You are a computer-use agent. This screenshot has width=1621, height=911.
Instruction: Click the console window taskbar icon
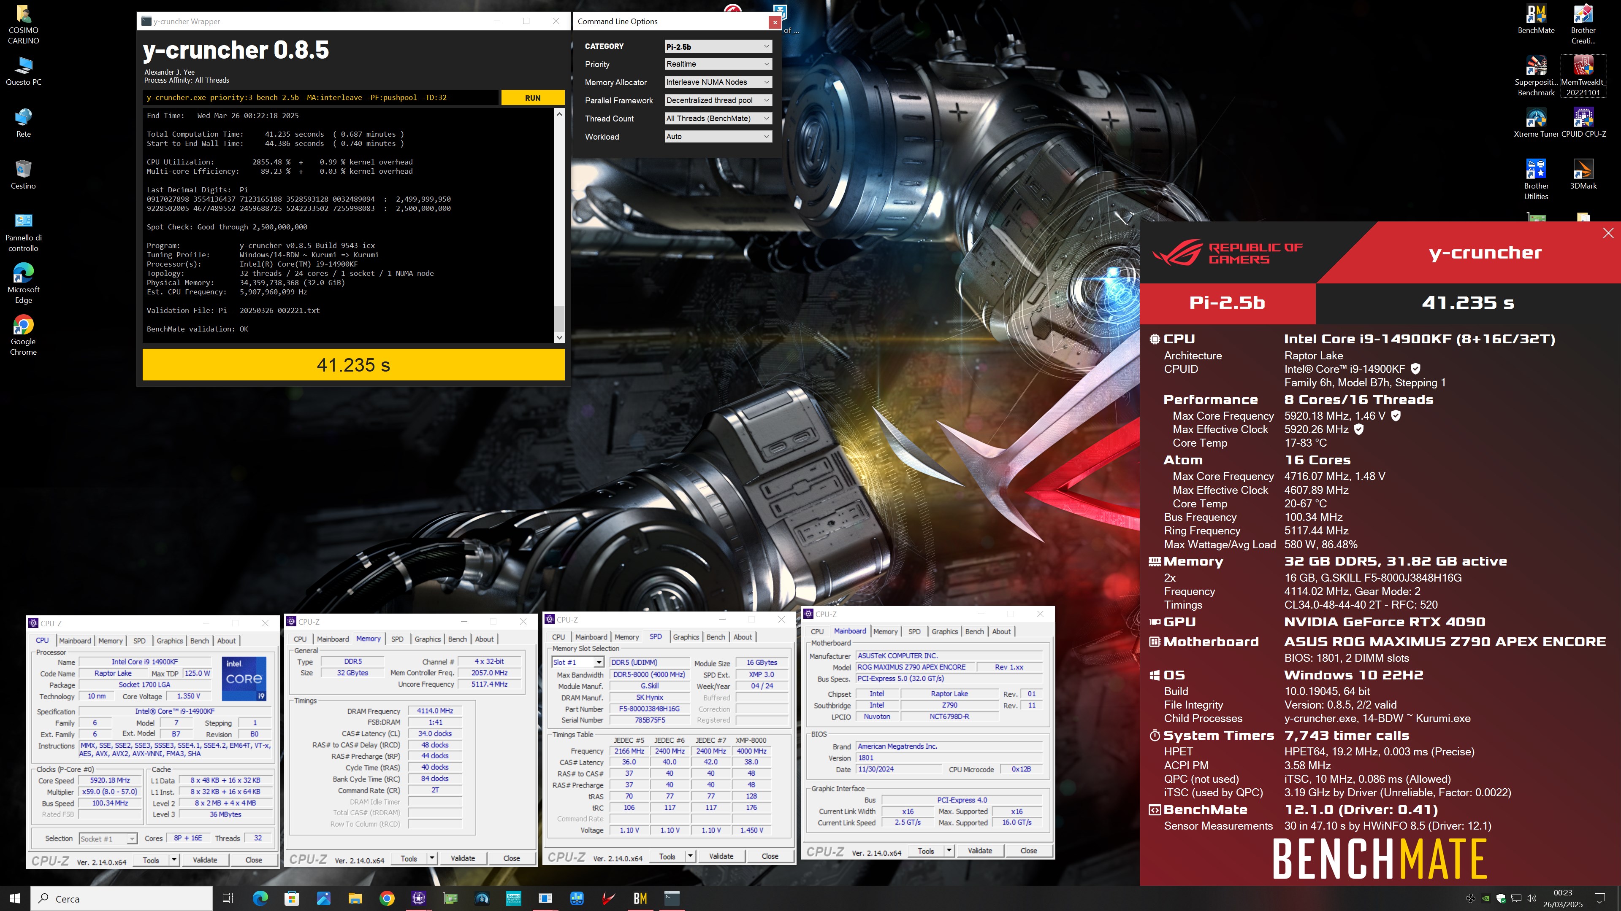coord(672,898)
